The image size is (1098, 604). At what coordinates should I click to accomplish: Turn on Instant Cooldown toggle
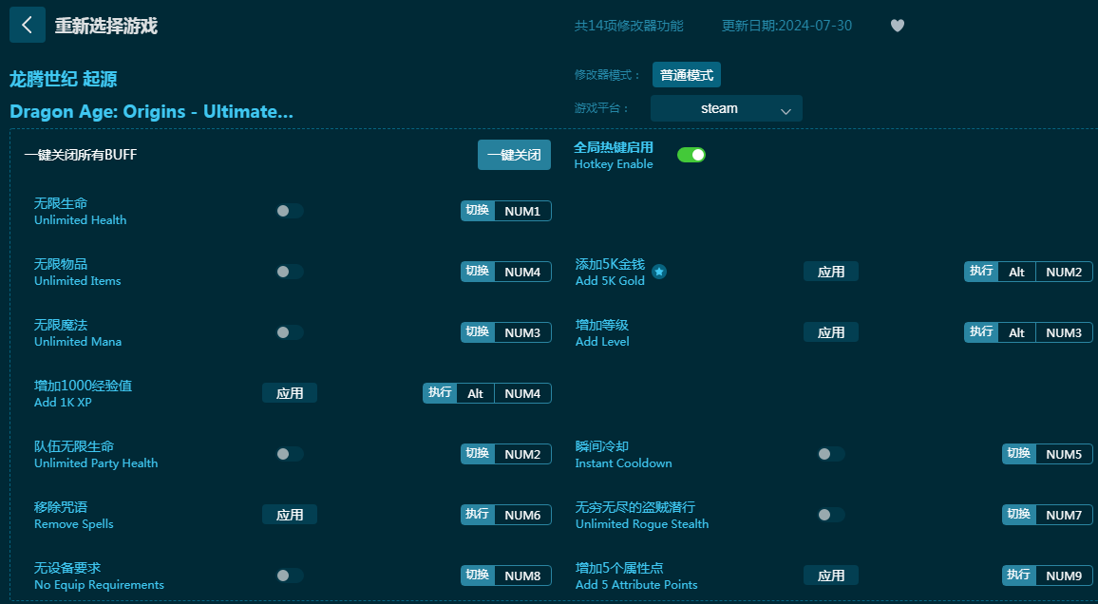coord(830,454)
